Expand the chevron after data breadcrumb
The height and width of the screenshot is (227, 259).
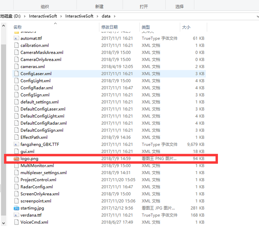point(114,16)
